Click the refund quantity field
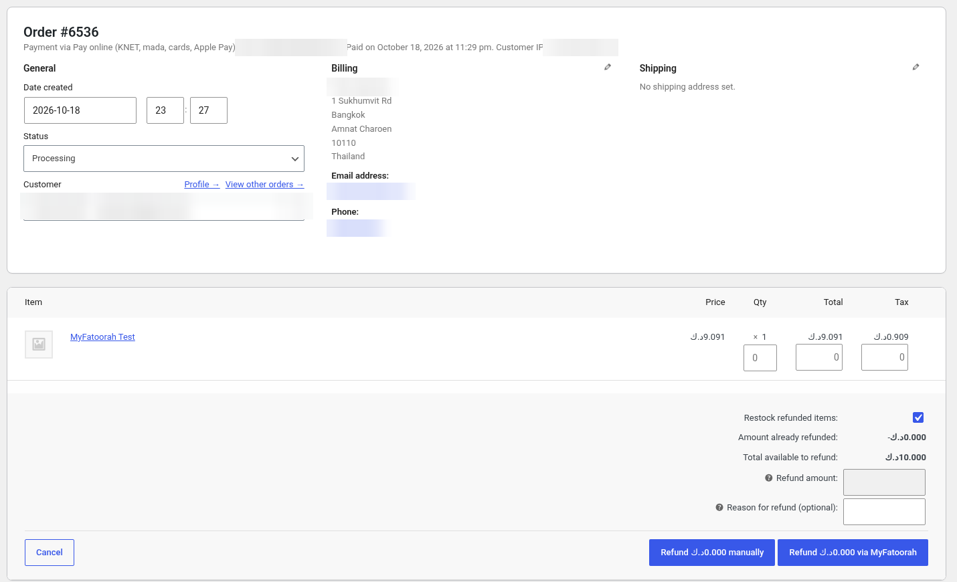The width and height of the screenshot is (957, 582). pyautogui.click(x=760, y=358)
